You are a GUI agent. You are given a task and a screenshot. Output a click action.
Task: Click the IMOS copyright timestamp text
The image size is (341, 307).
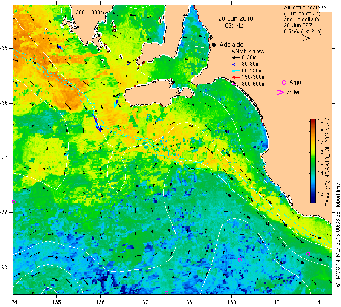338,235
